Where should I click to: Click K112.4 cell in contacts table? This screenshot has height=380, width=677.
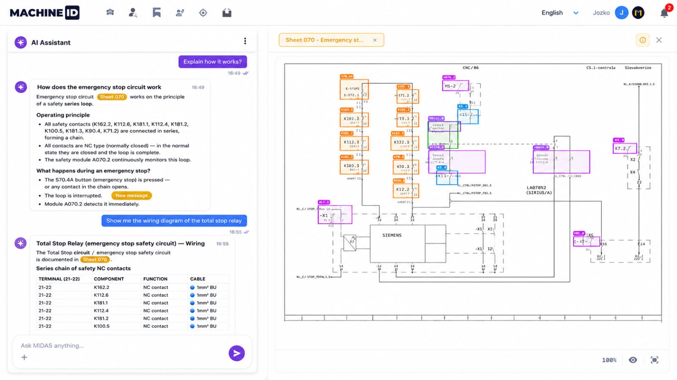(x=101, y=311)
